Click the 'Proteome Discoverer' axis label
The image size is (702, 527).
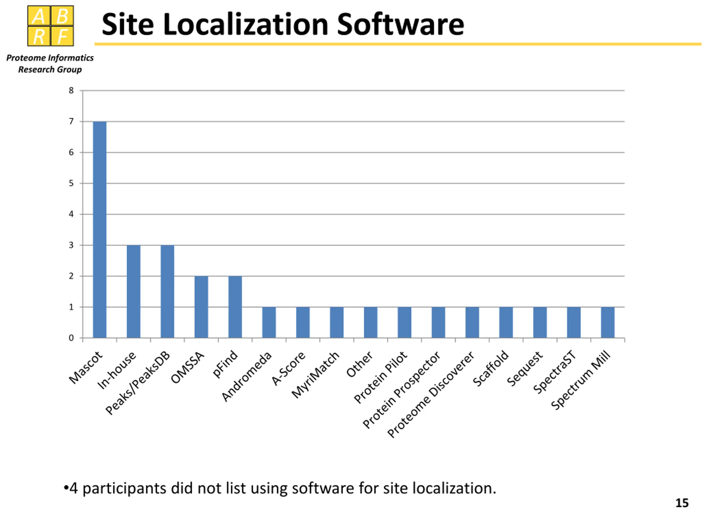click(431, 394)
